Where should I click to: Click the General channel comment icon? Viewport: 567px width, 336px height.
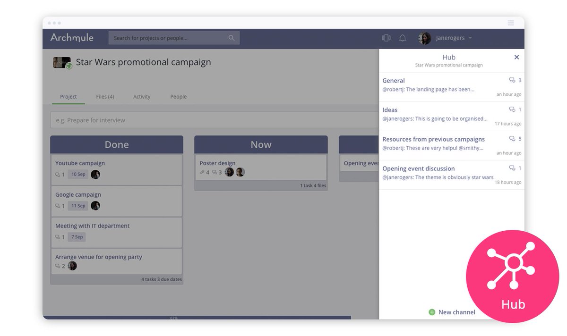[x=512, y=80]
